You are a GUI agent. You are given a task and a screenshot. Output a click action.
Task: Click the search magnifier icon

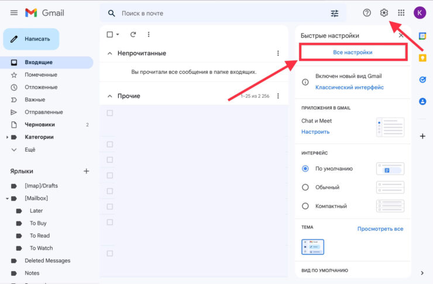coord(111,13)
